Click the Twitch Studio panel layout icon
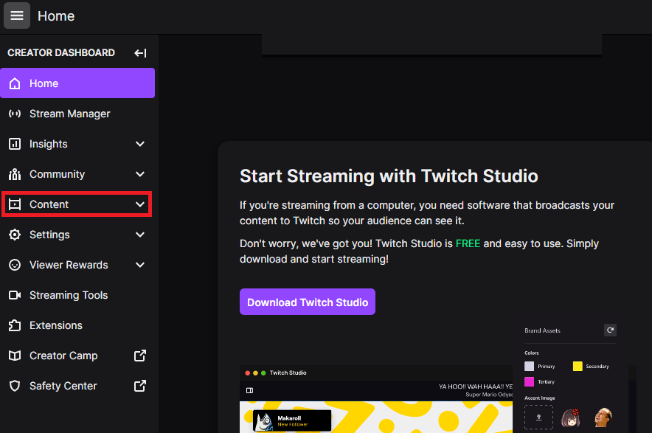Viewport: 652px width, 433px height. tap(249, 390)
